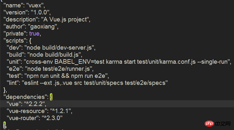This screenshot has width=234, height=130.
Task: Click the purple true value
Action: point(34,34)
